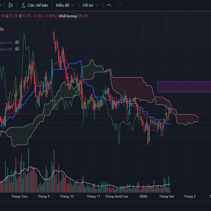Open the Các chỉ báo indicators dialog
Viewport: 211px width, 211px height.
pos(35,5)
